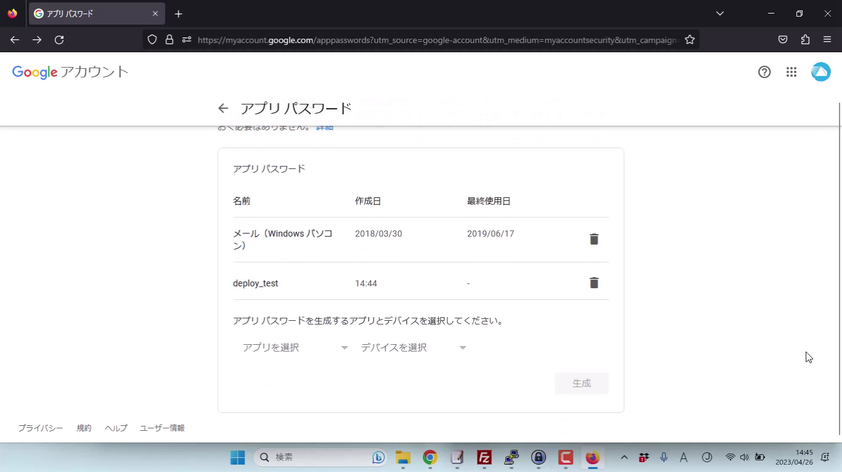This screenshot has width=842, height=472.
Task: Open the Firefox hamburger application menu
Action: coord(827,40)
